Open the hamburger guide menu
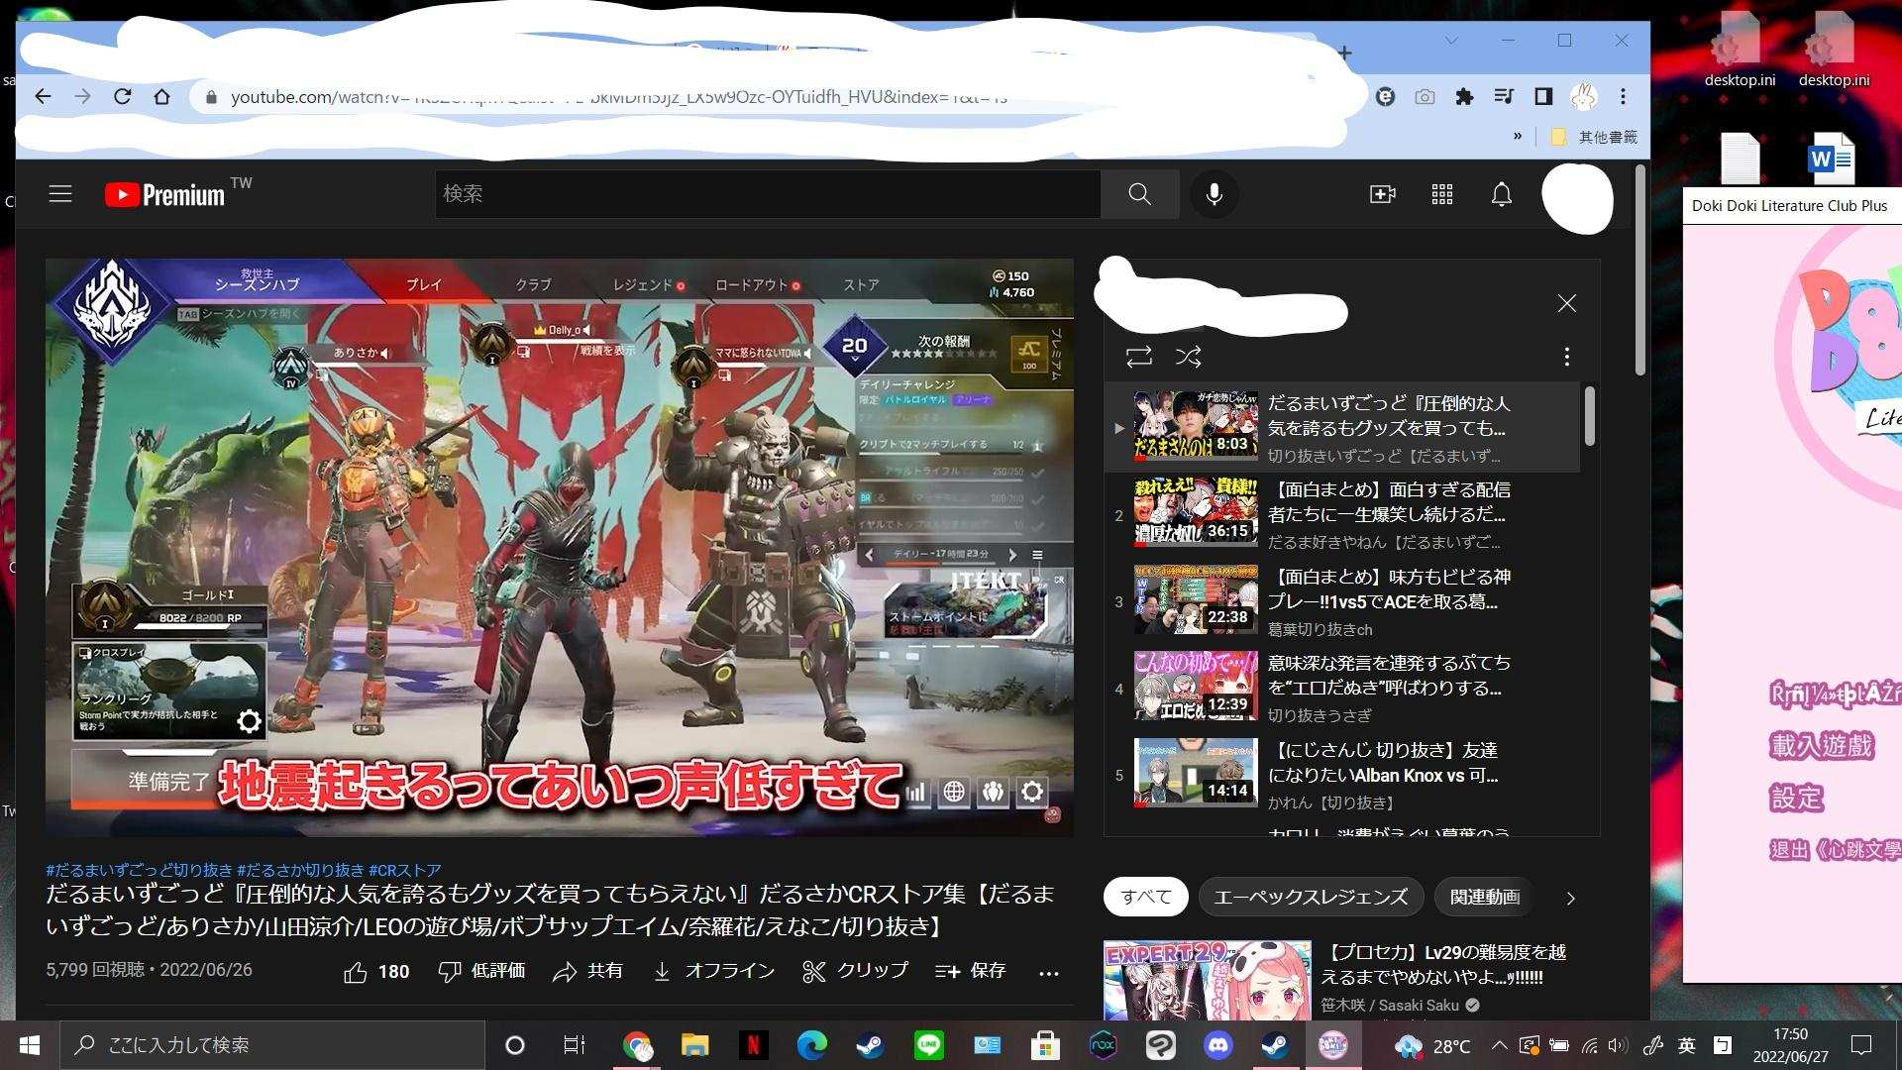Screen dimensions: 1902x1070 click(x=60, y=194)
